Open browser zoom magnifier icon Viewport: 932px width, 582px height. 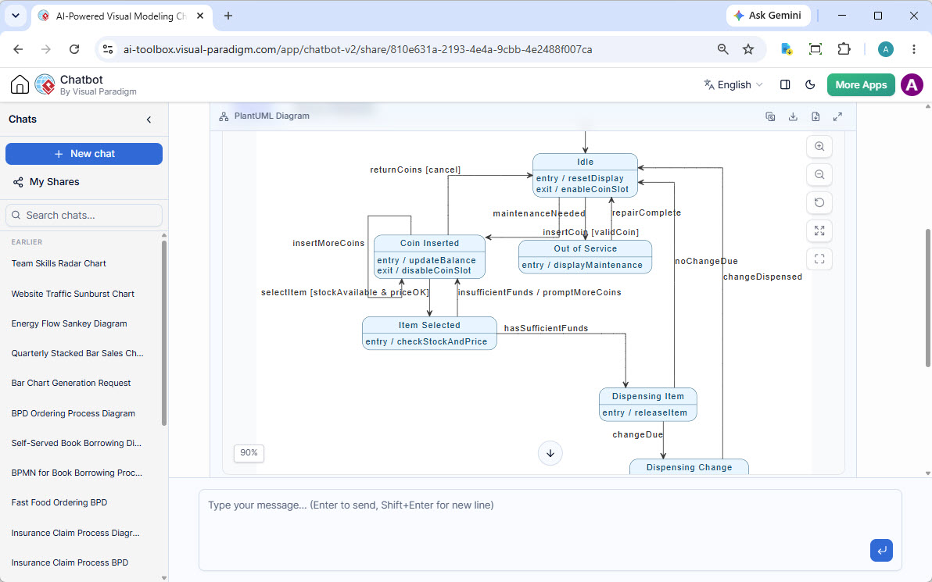(722, 49)
